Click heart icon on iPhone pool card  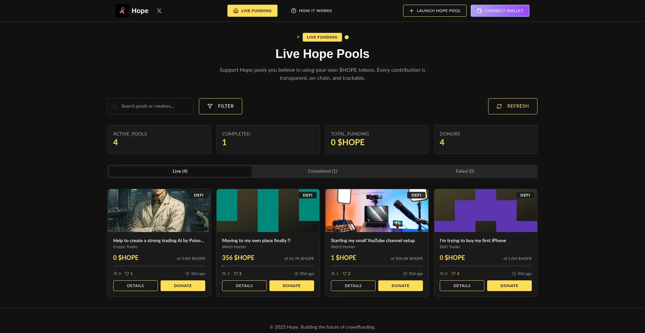click(x=454, y=274)
